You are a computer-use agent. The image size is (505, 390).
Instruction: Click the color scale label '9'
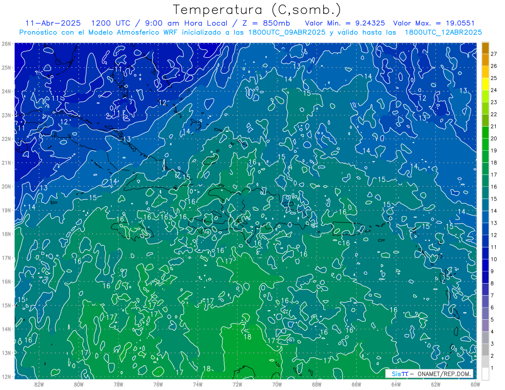tap(492, 271)
